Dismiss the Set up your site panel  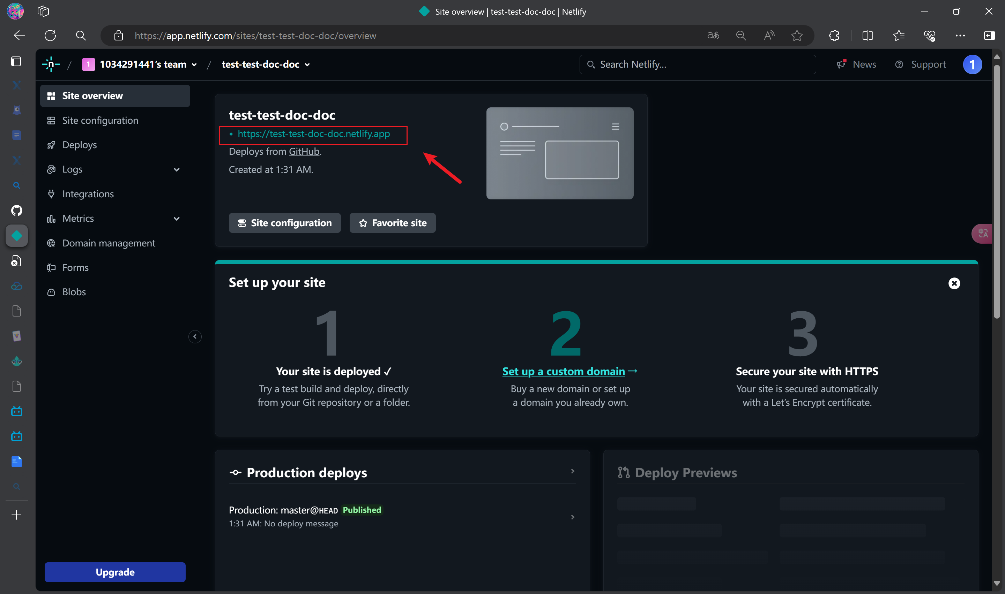click(x=954, y=283)
